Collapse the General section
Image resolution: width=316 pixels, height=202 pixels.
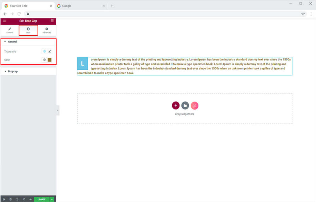tap(12, 42)
